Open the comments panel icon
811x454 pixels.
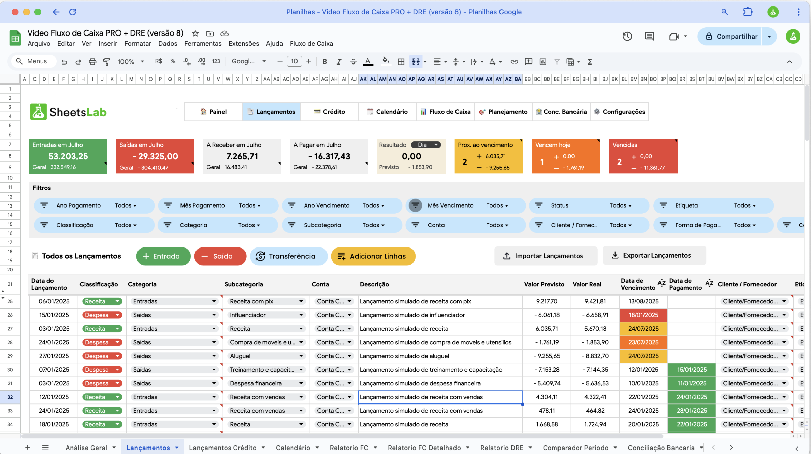tap(649, 37)
